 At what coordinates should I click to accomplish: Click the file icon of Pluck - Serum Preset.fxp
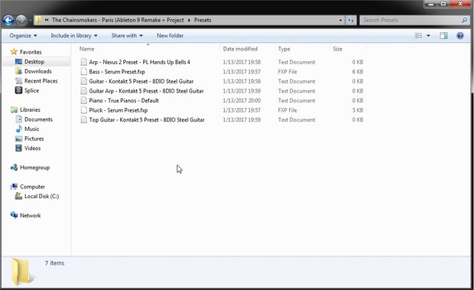coord(84,110)
